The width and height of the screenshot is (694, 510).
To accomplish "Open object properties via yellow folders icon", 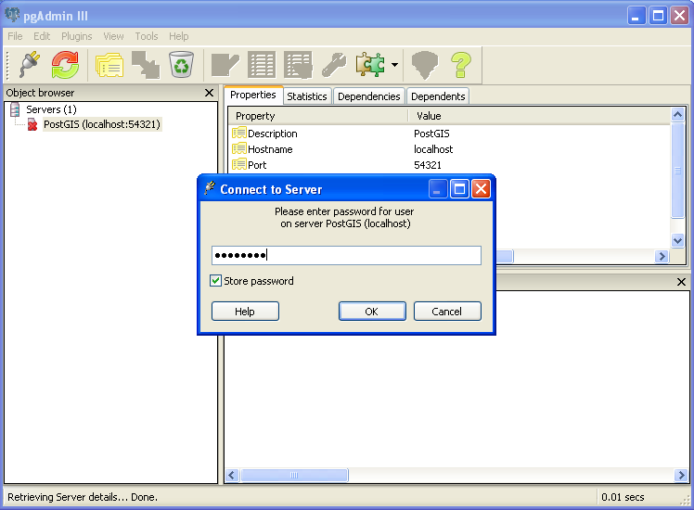I will coord(109,65).
